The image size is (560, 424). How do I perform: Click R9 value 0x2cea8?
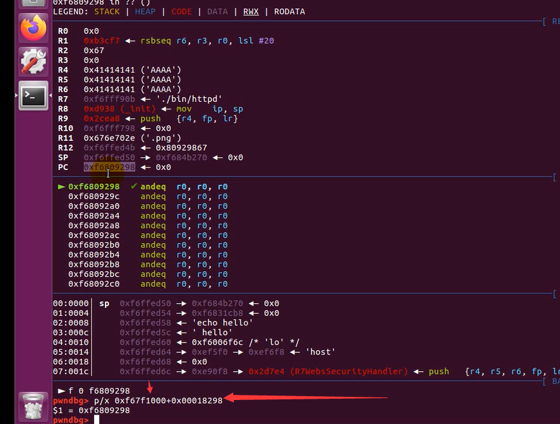point(101,119)
